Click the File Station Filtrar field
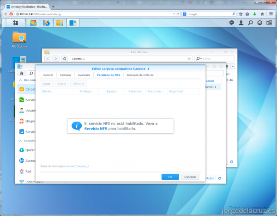The height and width of the screenshot is (216, 277). click(x=215, y=59)
